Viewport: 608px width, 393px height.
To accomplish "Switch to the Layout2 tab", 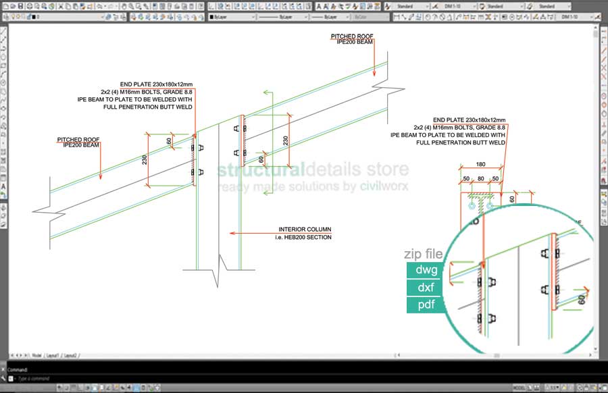I will (70, 355).
